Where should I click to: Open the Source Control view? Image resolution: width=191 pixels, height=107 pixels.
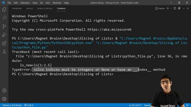(x=4, y=26)
